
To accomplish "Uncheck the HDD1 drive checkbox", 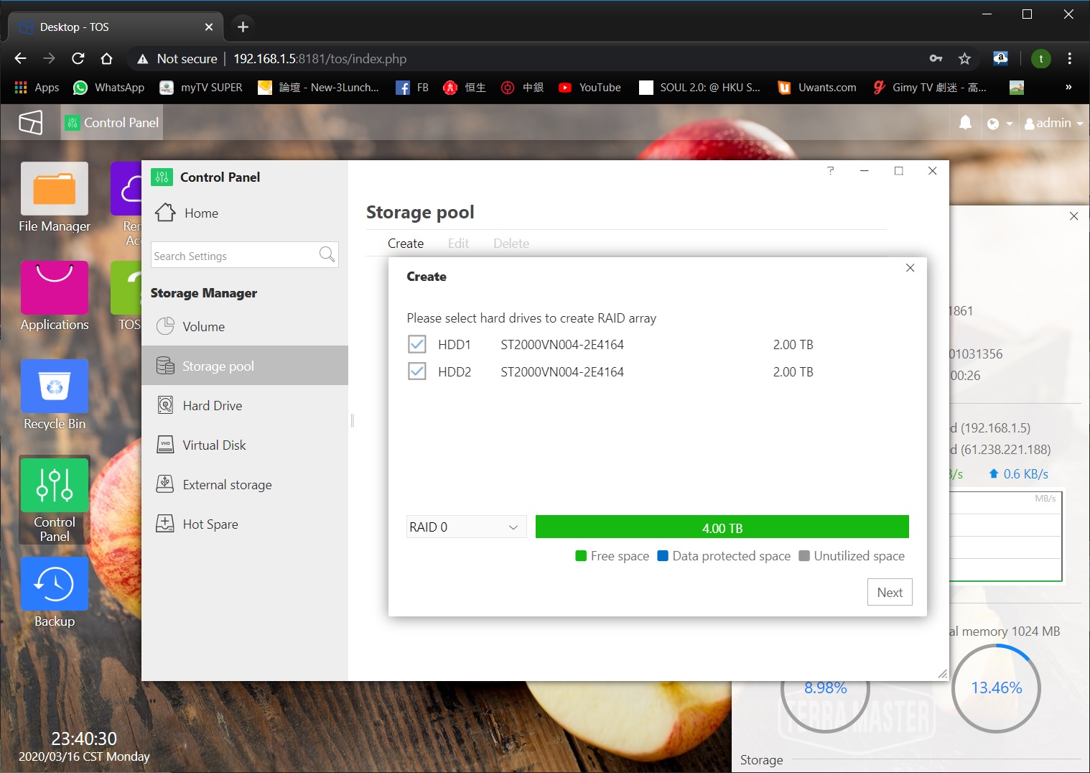I will pos(417,344).
